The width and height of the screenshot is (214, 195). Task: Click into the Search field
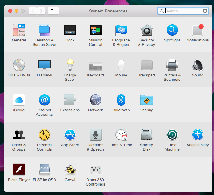click(183, 11)
